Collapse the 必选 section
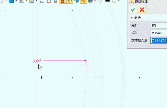 [x=132, y=18]
